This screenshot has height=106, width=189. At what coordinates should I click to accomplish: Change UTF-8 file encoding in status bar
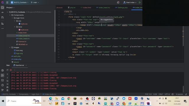[x=167, y=94]
